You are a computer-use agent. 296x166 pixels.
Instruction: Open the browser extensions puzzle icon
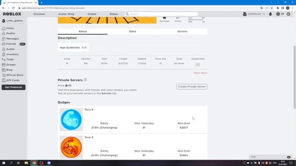point(277,8)
